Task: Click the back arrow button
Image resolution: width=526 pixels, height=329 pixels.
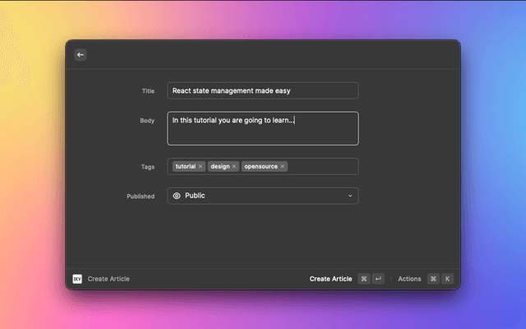Action: (x=80, y=54)
